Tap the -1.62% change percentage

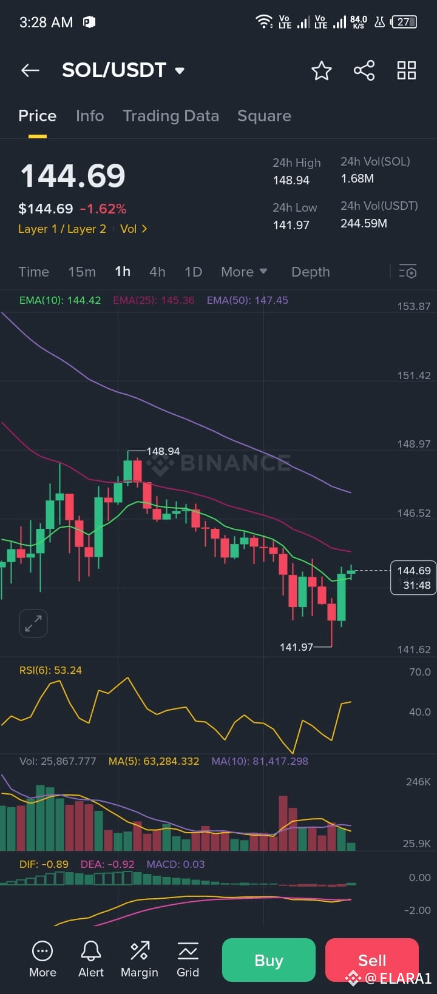point(103,209)
